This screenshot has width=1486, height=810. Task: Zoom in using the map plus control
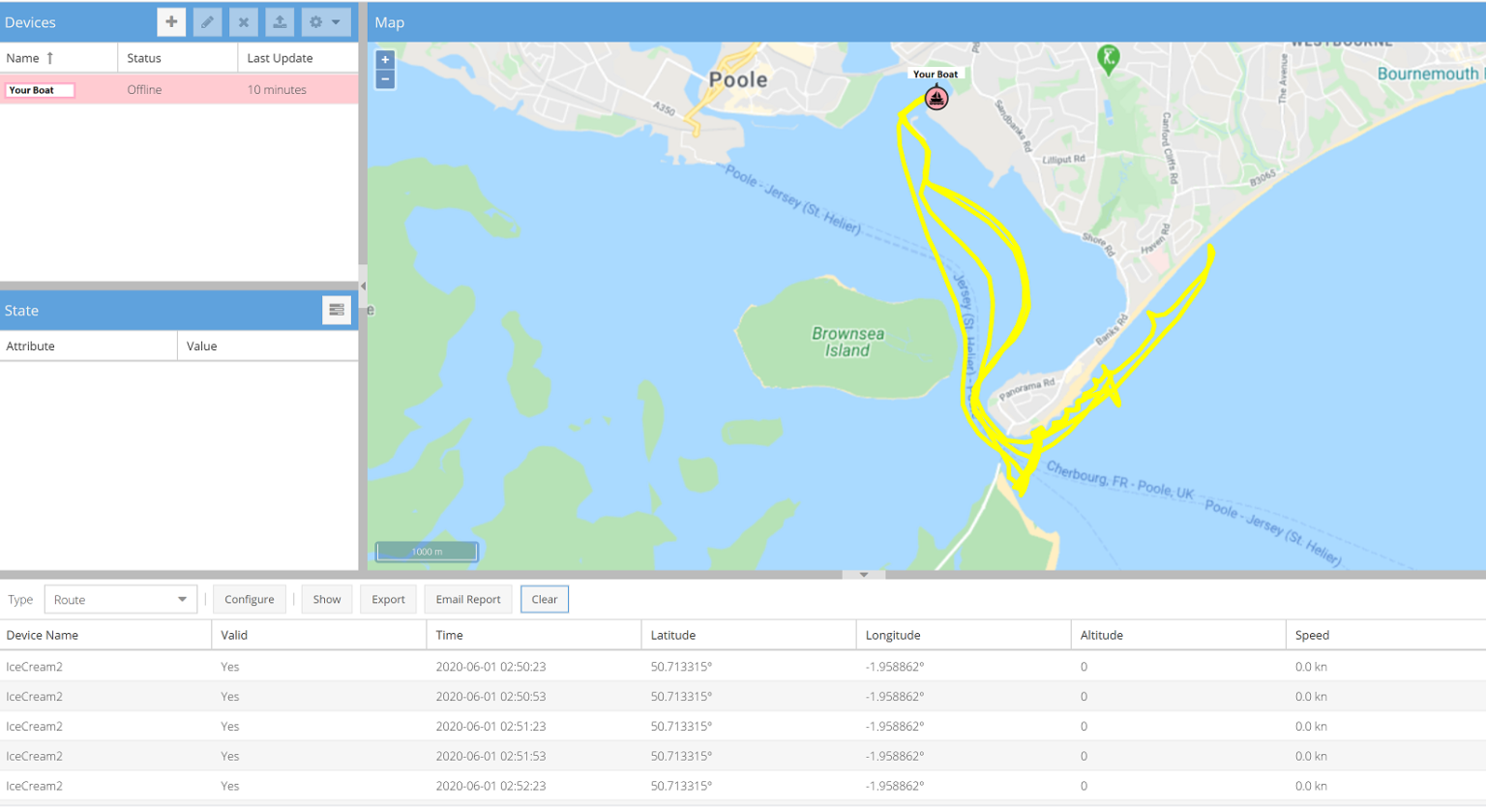coord(384,59)
